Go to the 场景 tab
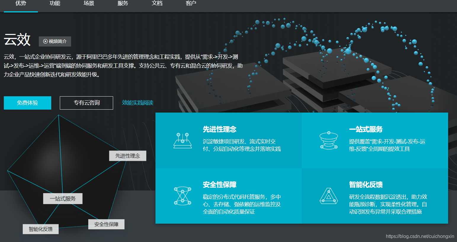457x242 pixels. coord(89,4)
